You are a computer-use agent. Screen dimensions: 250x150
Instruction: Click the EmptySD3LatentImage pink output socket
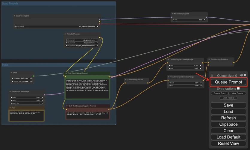click(44, 95)
